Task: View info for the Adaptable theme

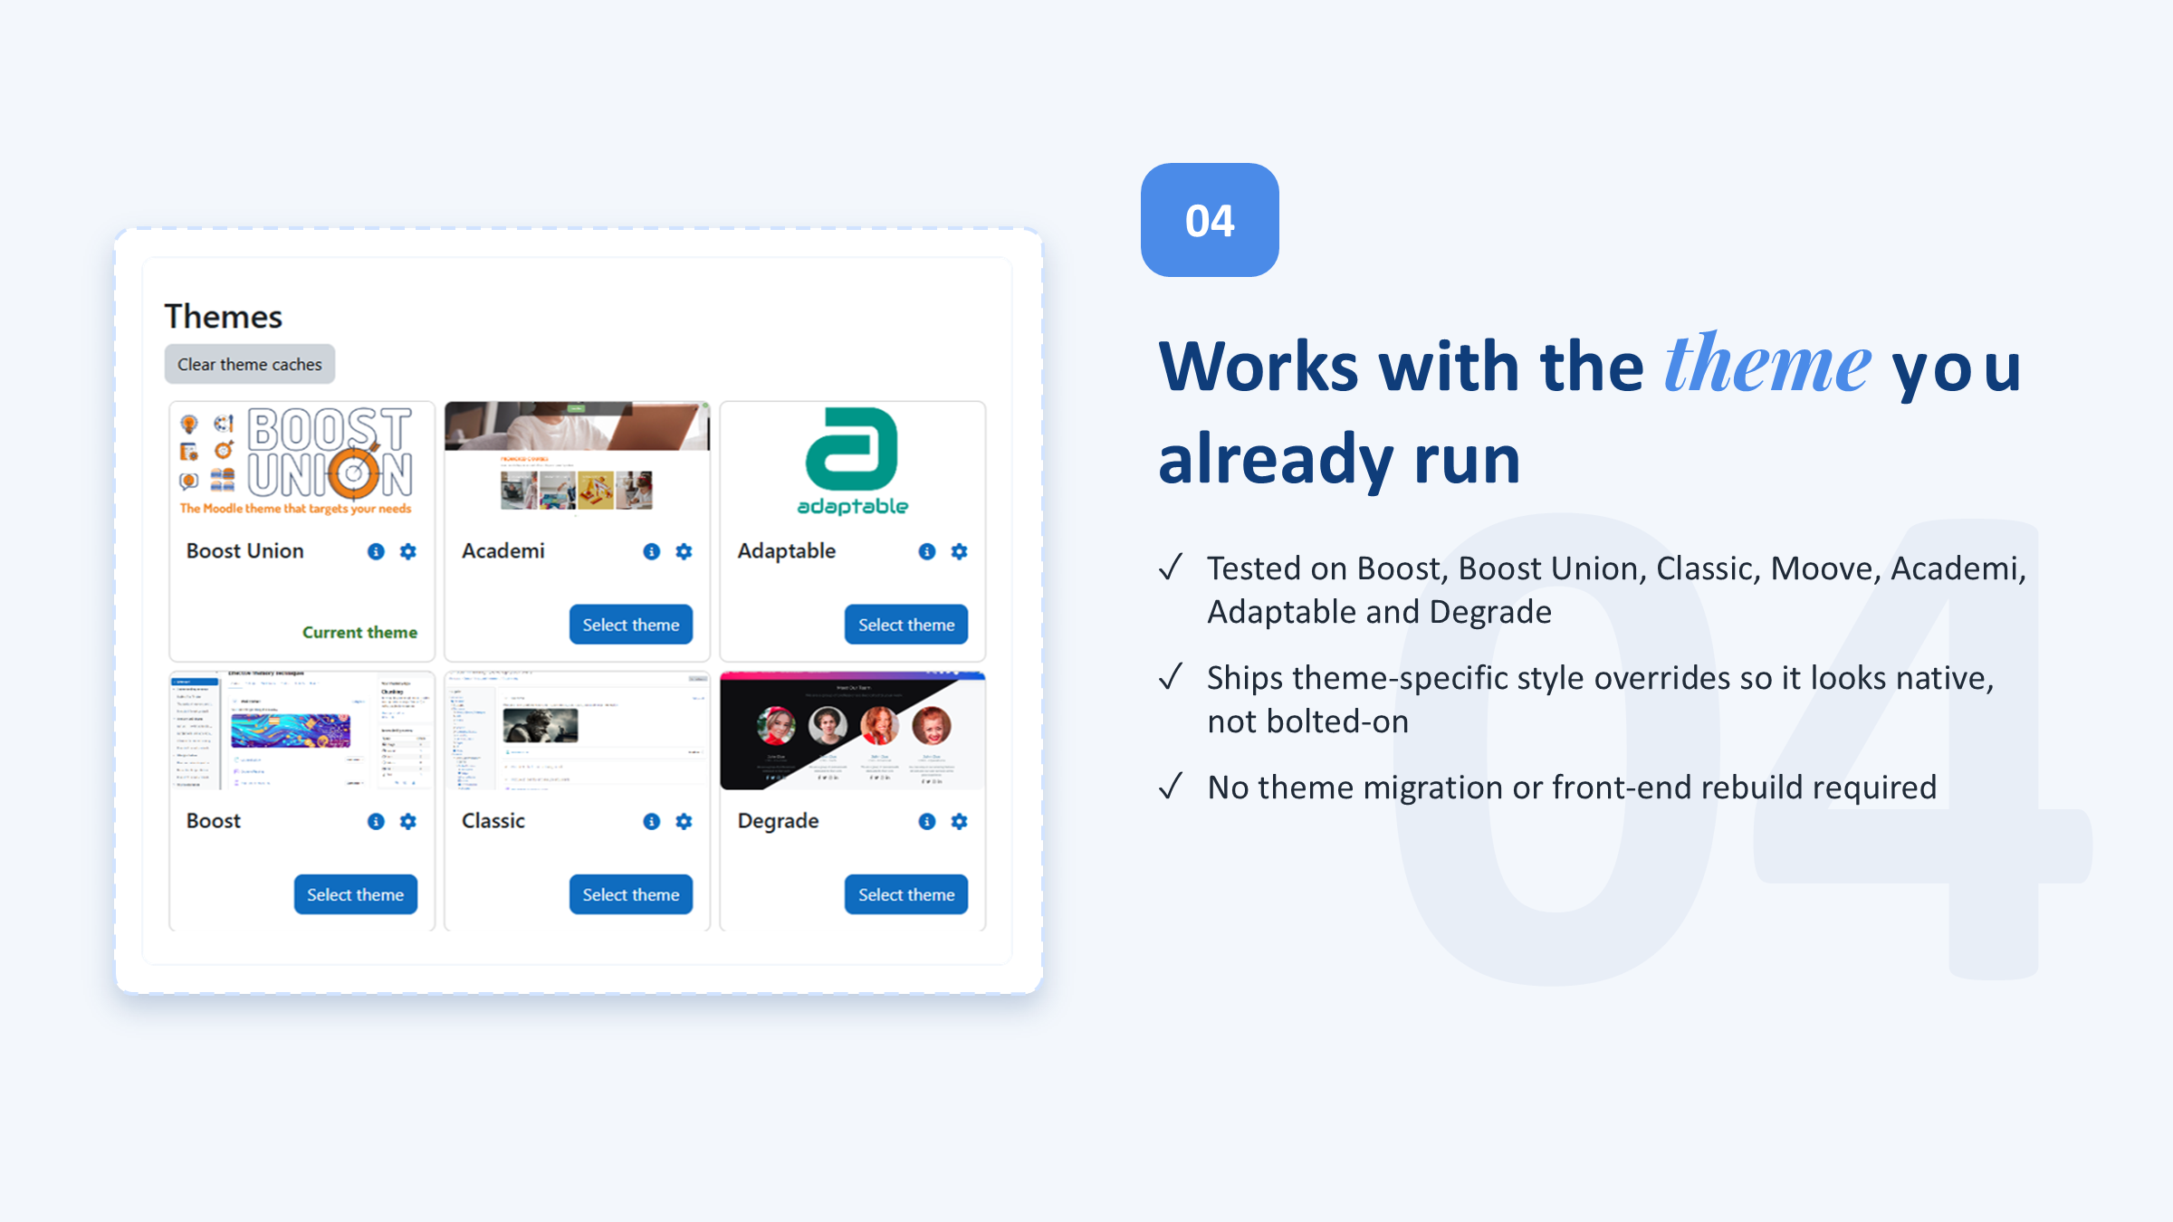Action: 926,551
